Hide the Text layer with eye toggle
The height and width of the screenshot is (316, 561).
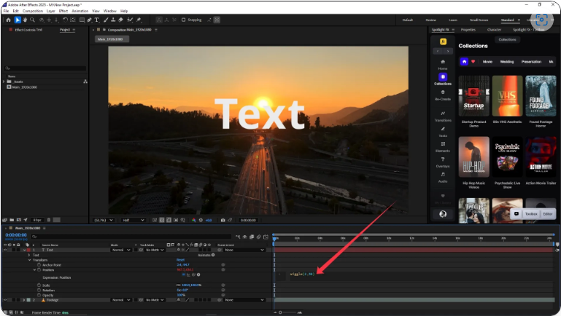coord(5,250)
